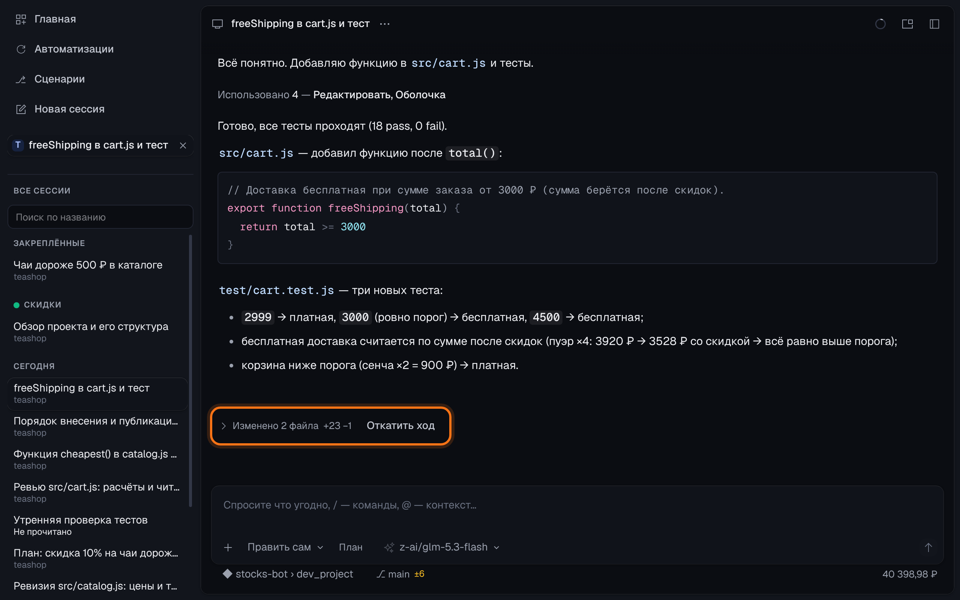Image resolution: width=960 pixels, height=600 pixels.
Task: Open Ревью src/cart.js session
Action: click(97, 492)
